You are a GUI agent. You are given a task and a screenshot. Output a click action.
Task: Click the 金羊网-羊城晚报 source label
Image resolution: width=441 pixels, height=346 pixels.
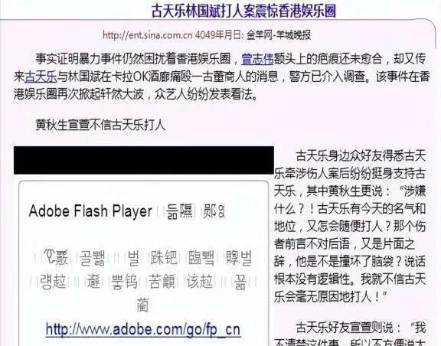(279, 35)
